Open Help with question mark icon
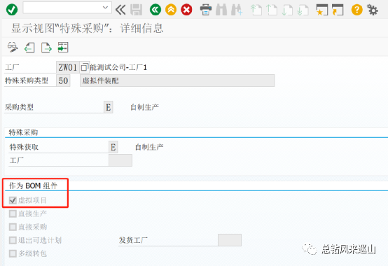This screenshot has height=266, width=388. coord(356,10)
